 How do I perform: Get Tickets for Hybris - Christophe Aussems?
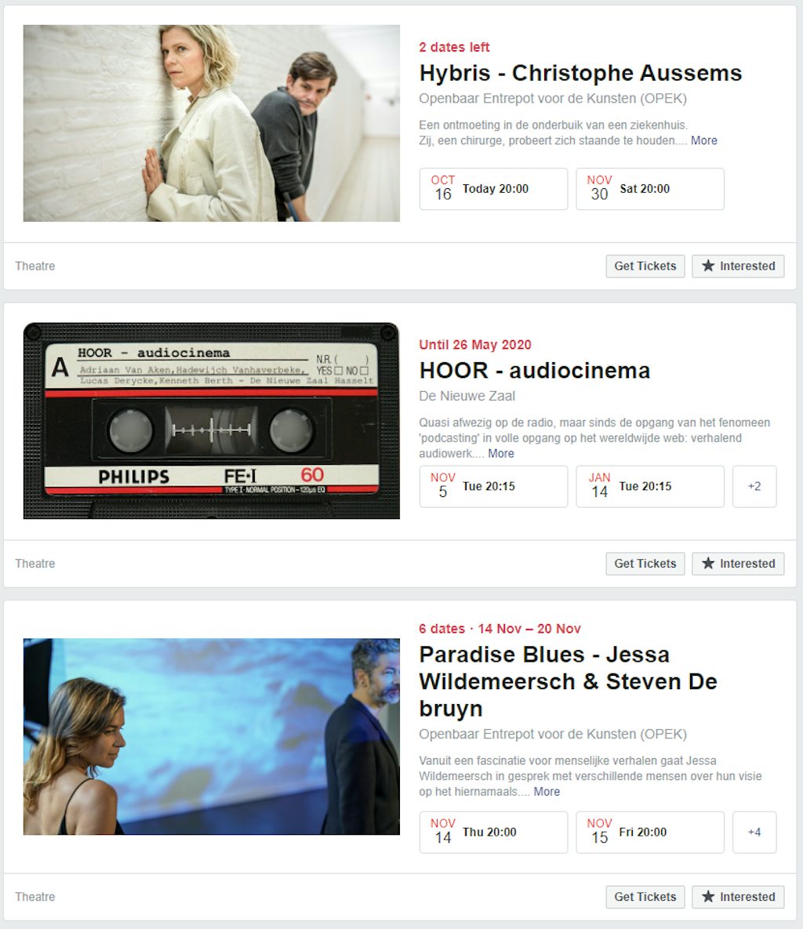coord(645,266)
